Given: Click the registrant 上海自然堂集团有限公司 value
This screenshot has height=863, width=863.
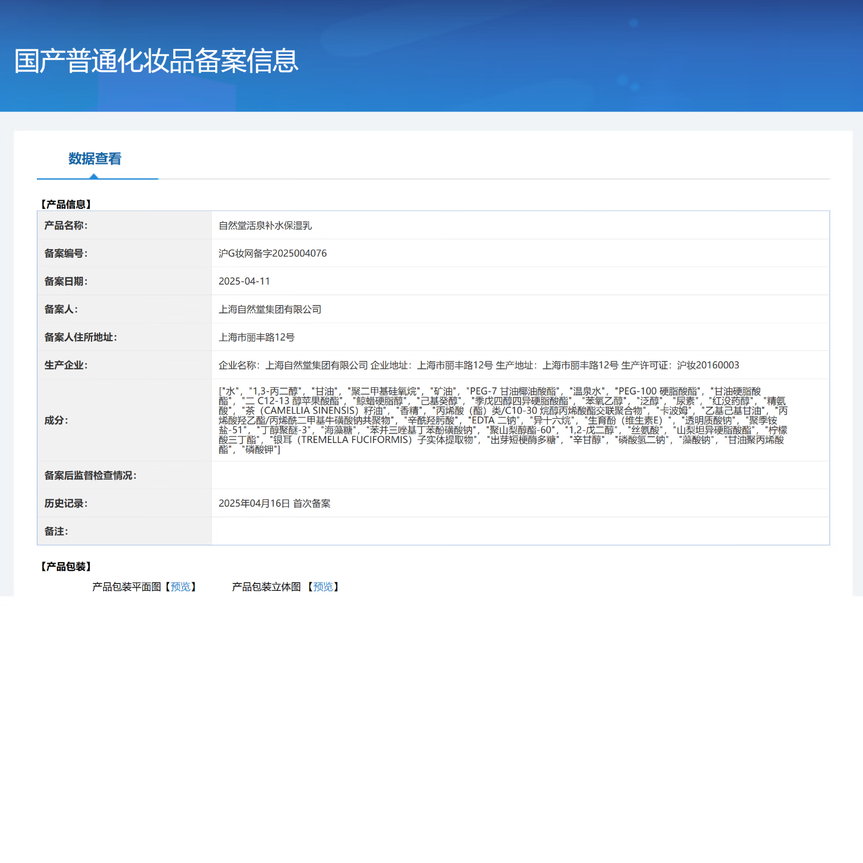Looking at the screenshot, I should click(270, 310).
